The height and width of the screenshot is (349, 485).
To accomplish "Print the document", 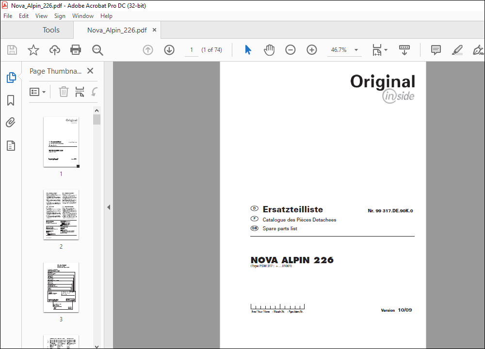I will coord(76,50).
